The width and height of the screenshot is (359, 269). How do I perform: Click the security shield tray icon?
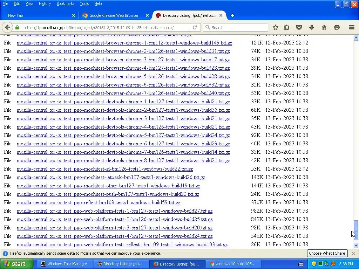pyautogui.click(x=314, y=264)
